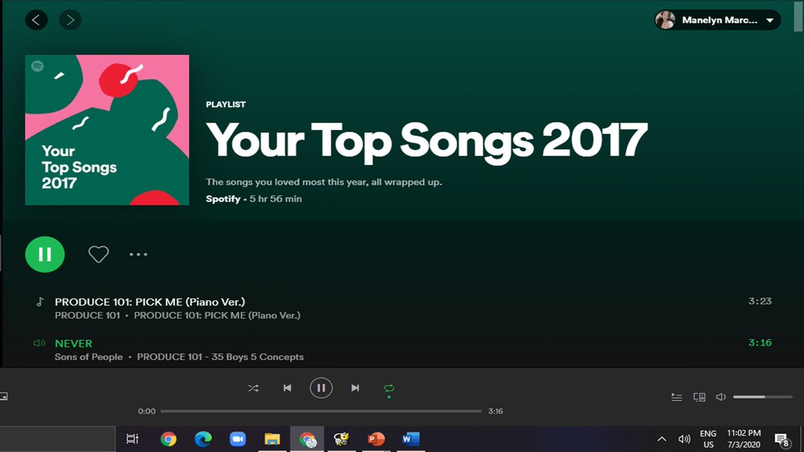Open the Windows notification center
Viewport: 804px width, 452px height.
coord(781,439)
